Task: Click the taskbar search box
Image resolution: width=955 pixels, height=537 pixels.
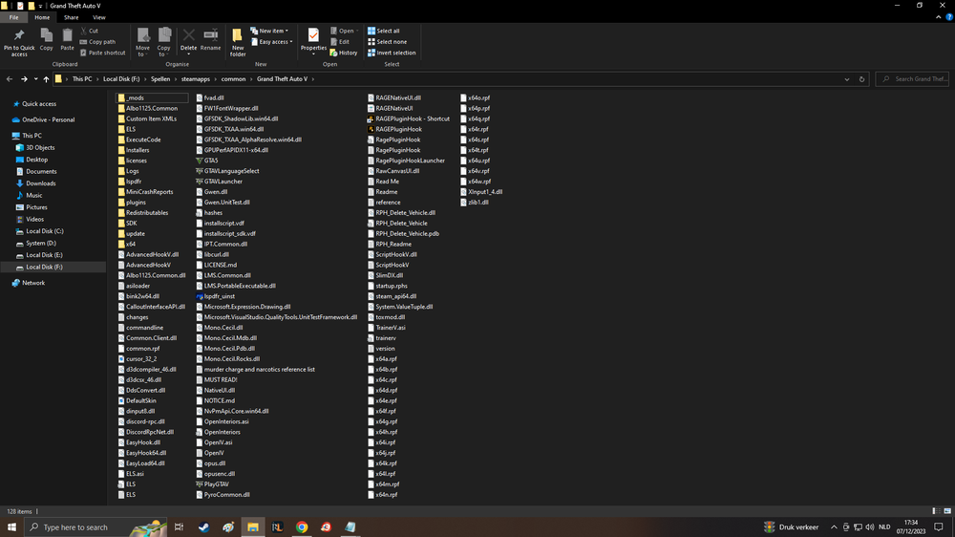Action: tap(95, 526)
